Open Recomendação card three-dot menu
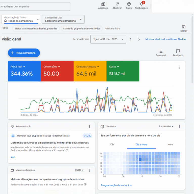This screenshot has width=194, height=194. [89, 127]
